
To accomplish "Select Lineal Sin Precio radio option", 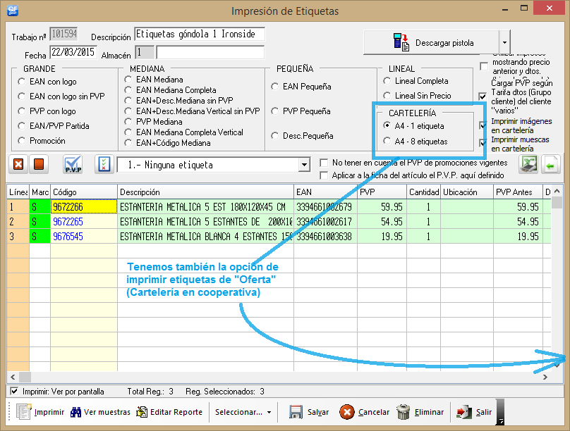I will pyautogui.click(x=387, y=95).
